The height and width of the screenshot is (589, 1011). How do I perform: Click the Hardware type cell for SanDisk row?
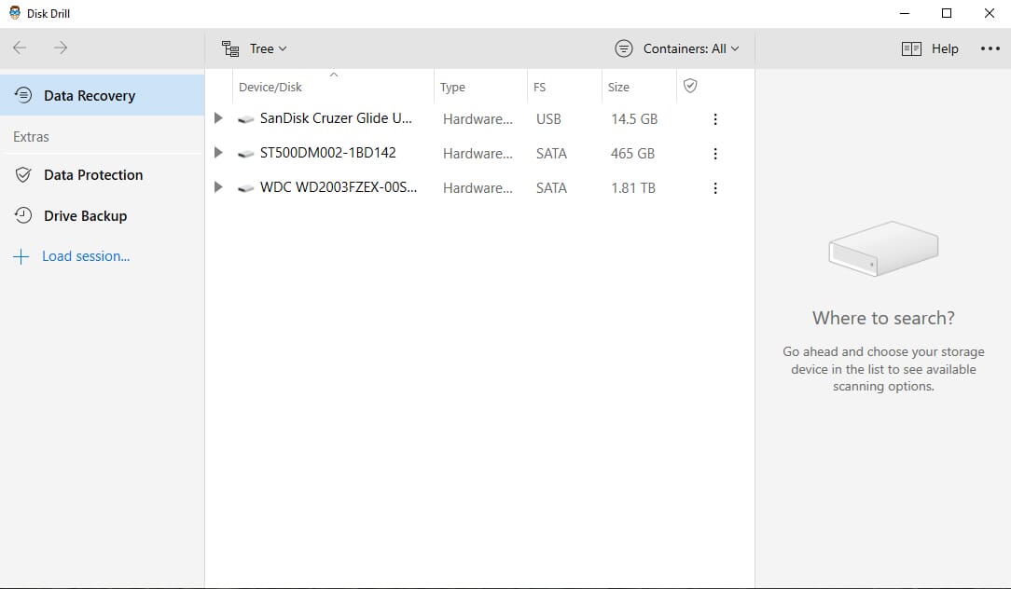478,119
